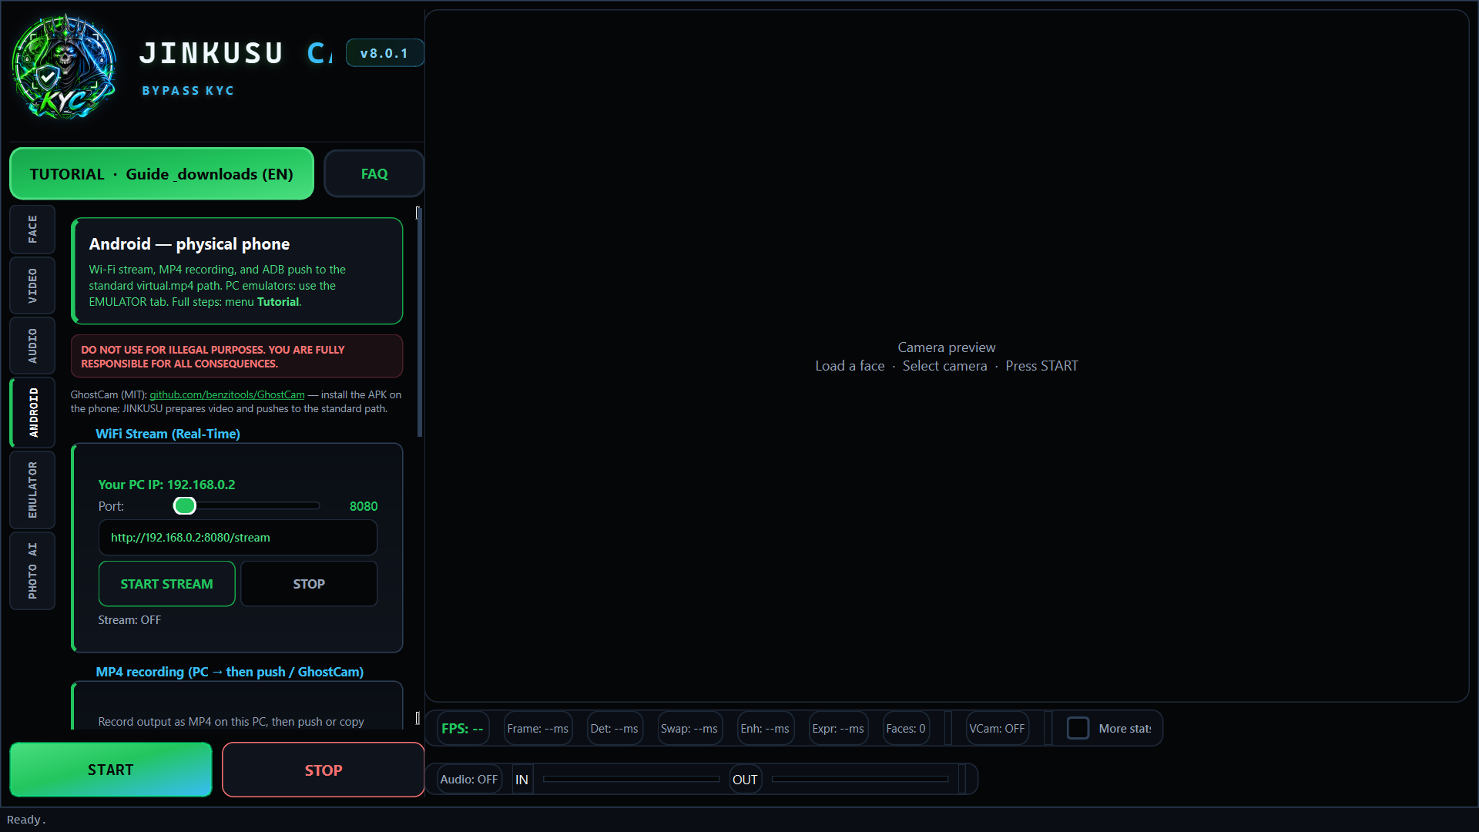
Task: Click the "Enh: --ms" stat pill
Action: tap(765, 728)
